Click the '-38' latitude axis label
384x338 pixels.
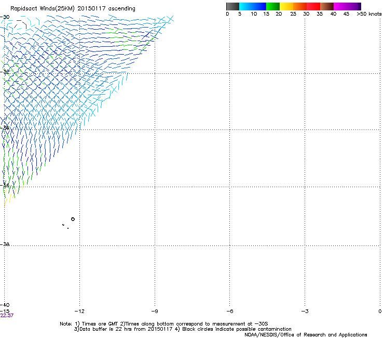[5, 244]
